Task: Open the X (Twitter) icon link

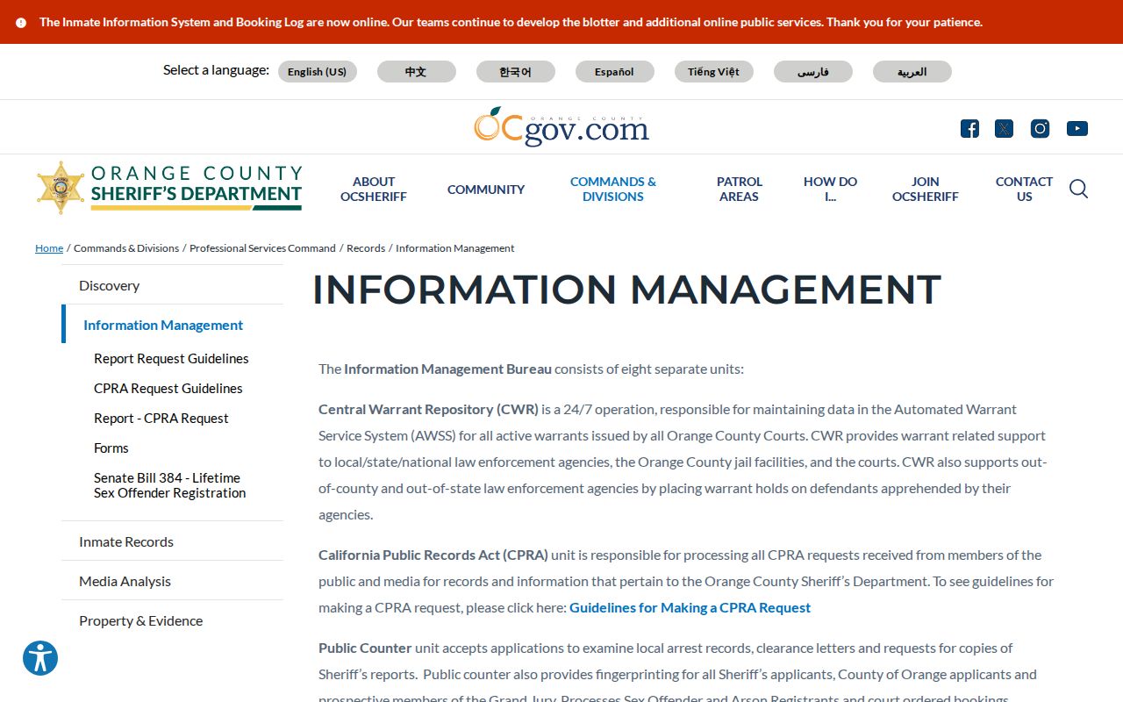Action: click(1005, 129)
